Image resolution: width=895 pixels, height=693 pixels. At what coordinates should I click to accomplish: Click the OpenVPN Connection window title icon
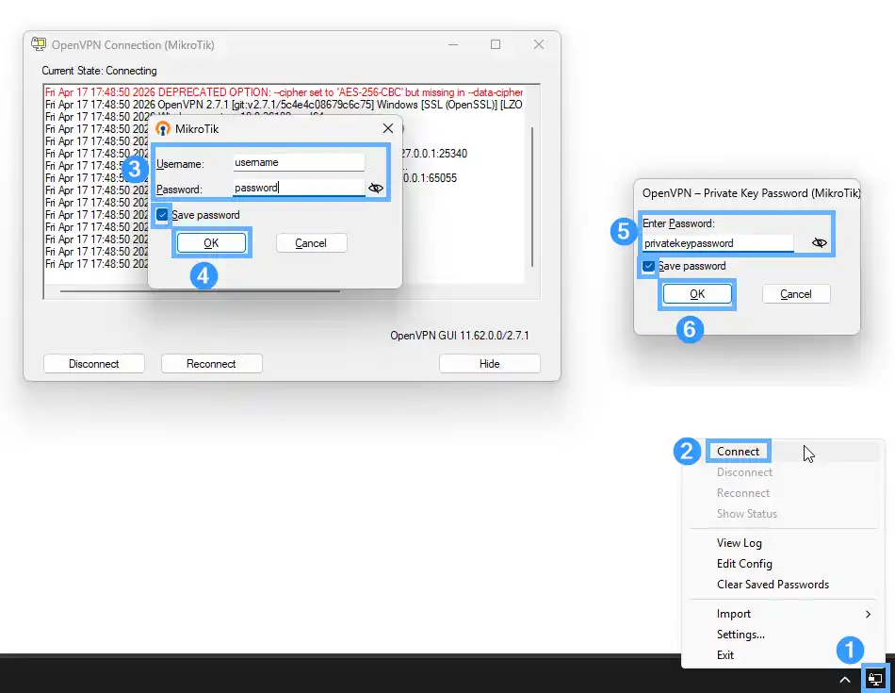(x=39, y=44)
